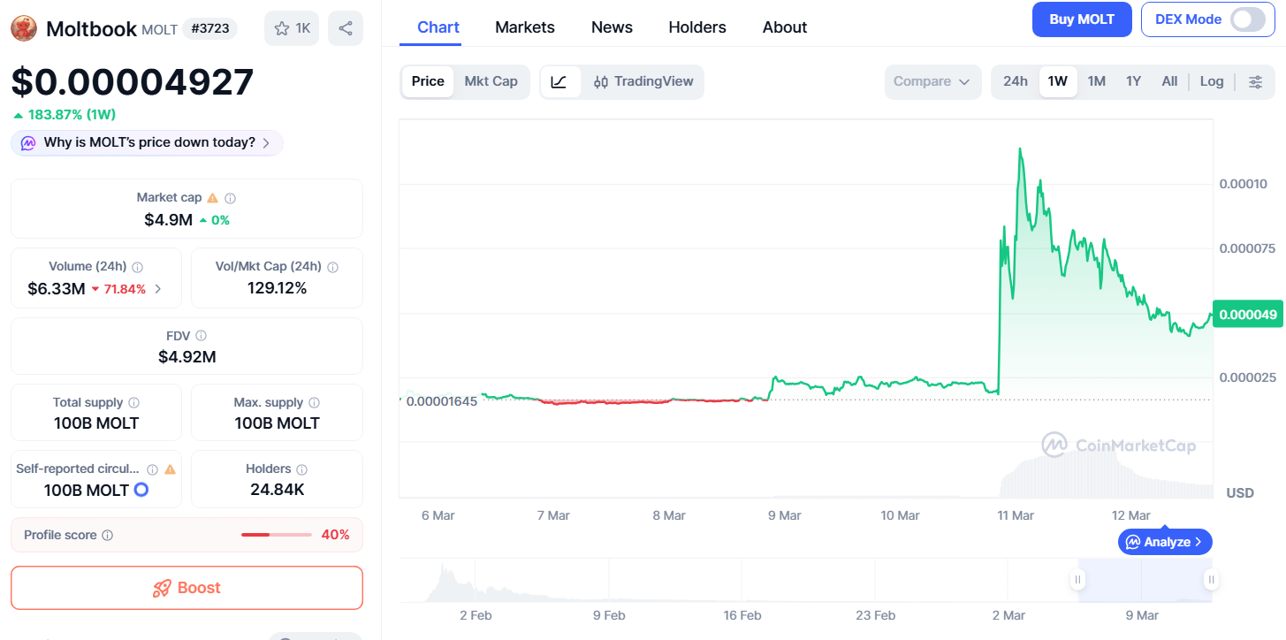Switch chart to Mkt Cap view

pyautogui.click(x=491, y=81)
